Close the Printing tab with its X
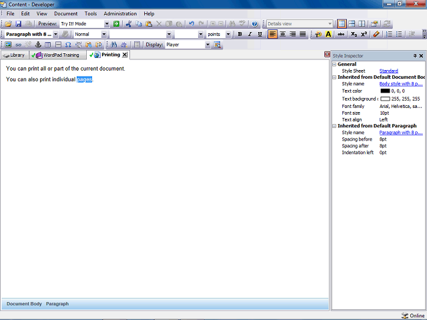This screenshot has width=427, height=320. 125,55
